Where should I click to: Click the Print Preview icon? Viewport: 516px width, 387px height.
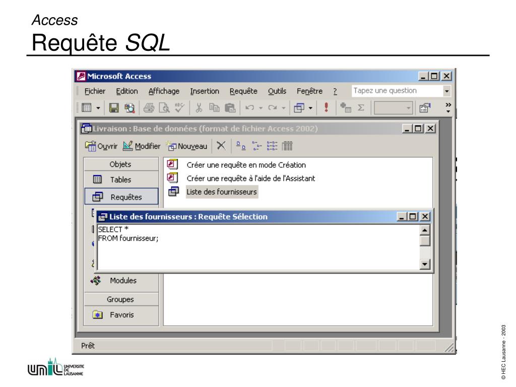(x=164, y=108)
